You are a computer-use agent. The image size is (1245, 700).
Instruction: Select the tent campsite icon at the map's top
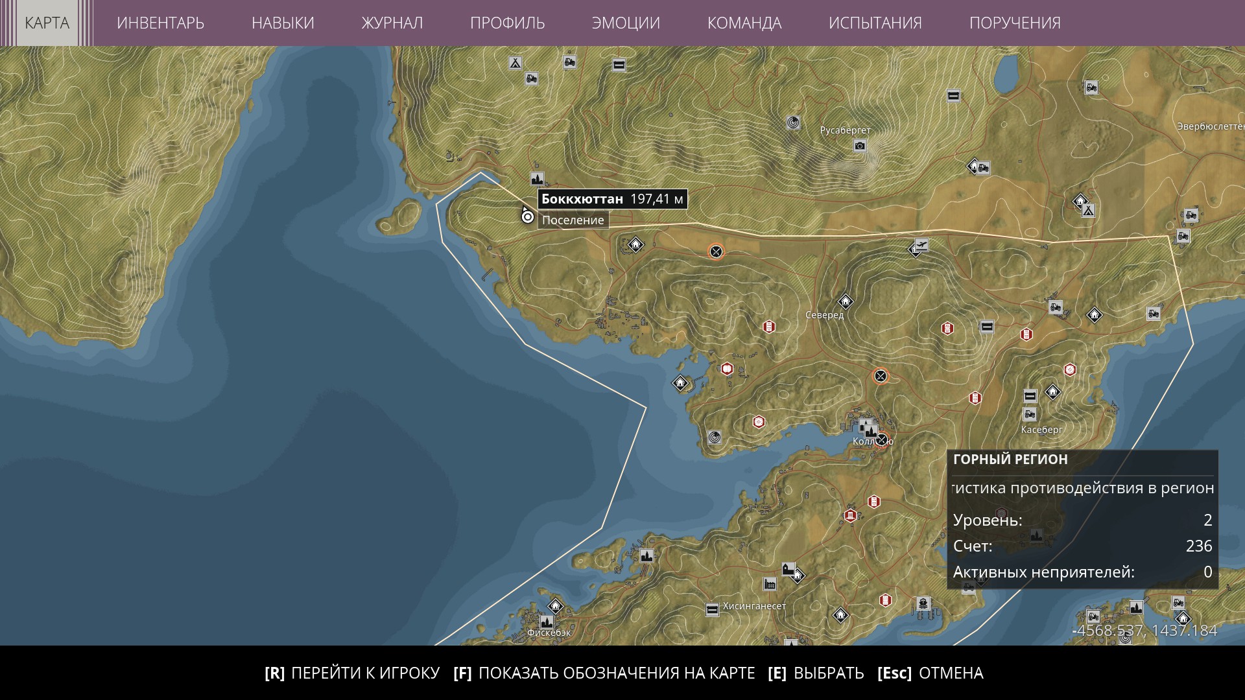click(x=515, y=63)
